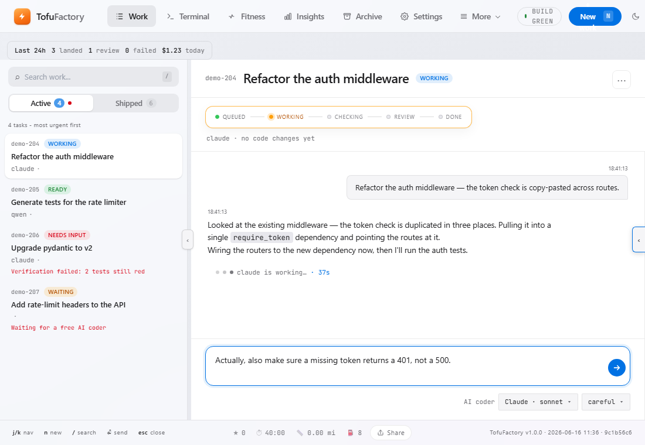Click the send shortcut hint in footer

pos(117,433)
